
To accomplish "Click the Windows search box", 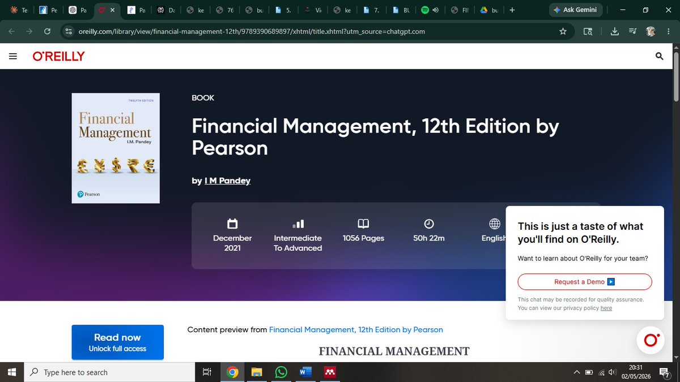I will coord(109,372).
